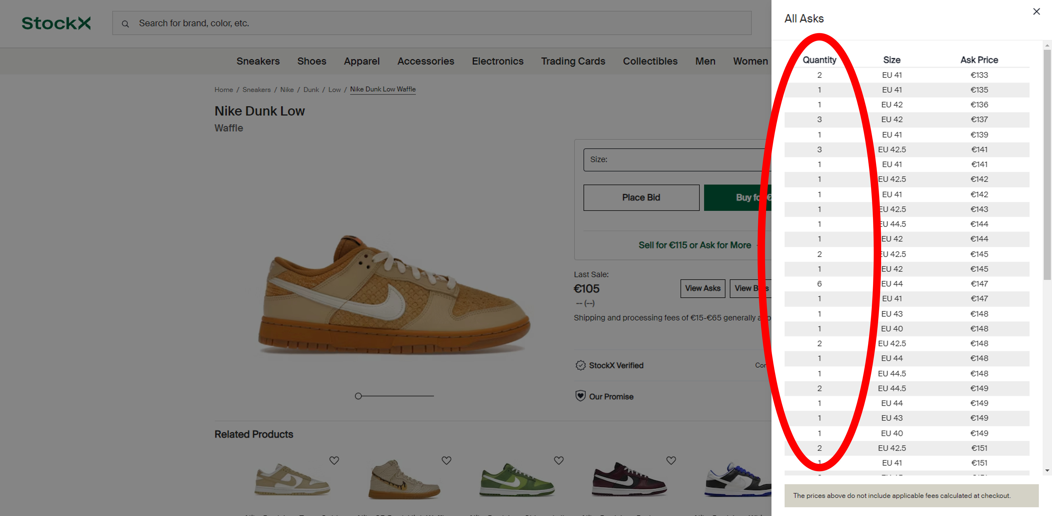Click the Last Sale €105 price
The height and width of the screenshot is (516, 1052).
tap(586, 289)
